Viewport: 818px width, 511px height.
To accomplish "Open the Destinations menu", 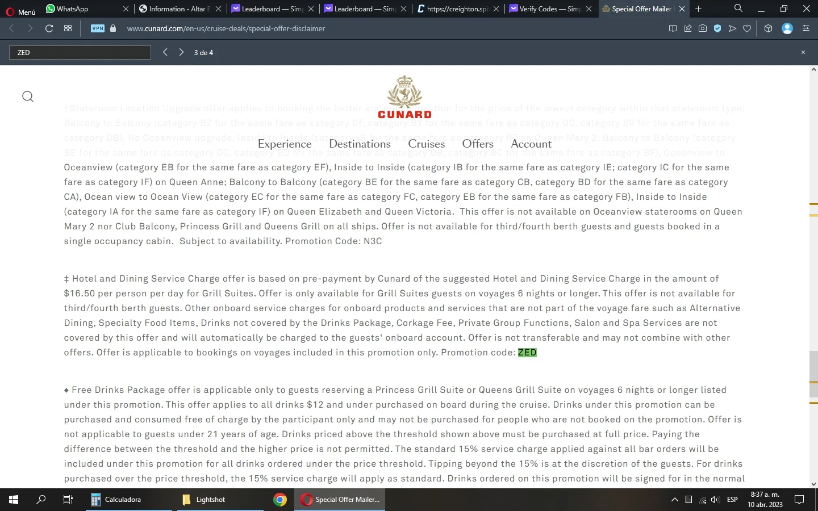I will pos(360,144).
